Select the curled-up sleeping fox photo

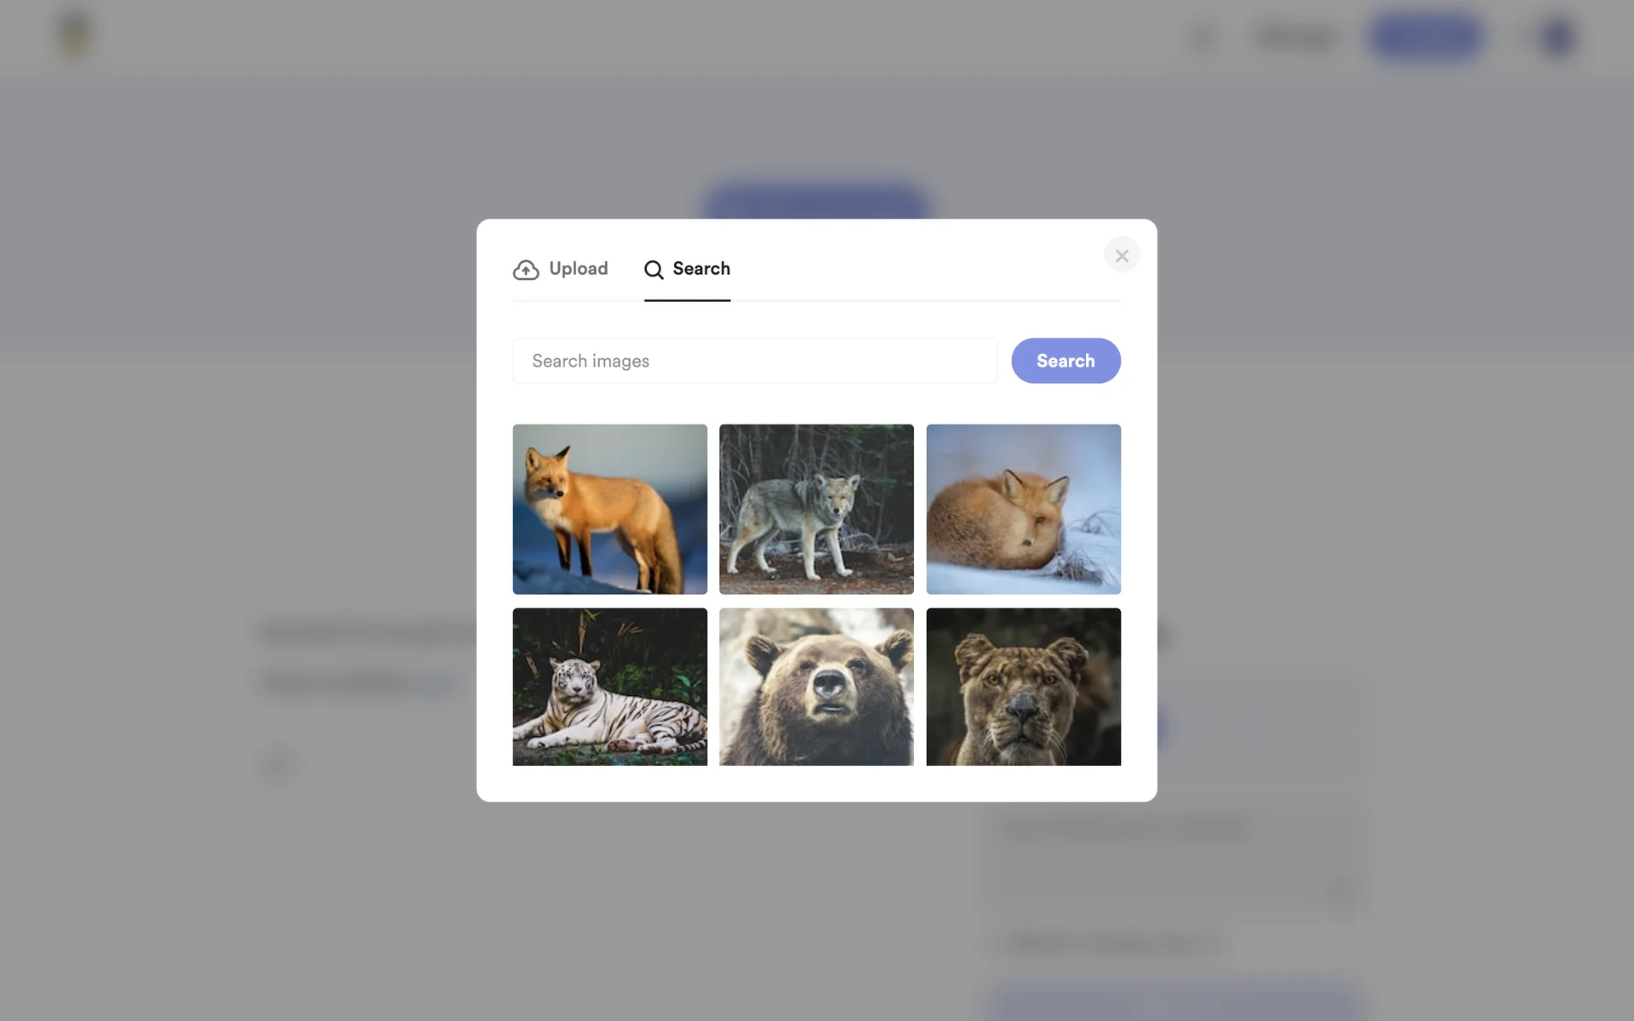point(1023,509)
